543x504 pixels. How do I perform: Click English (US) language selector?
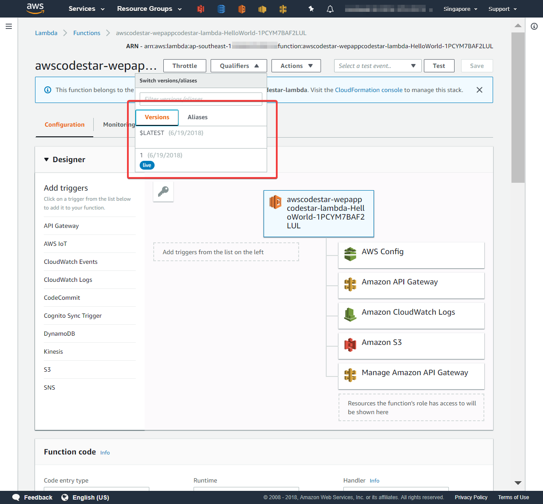(91, 497)
